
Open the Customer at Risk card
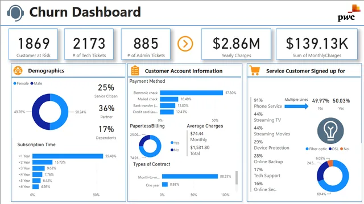pos(33,44)
